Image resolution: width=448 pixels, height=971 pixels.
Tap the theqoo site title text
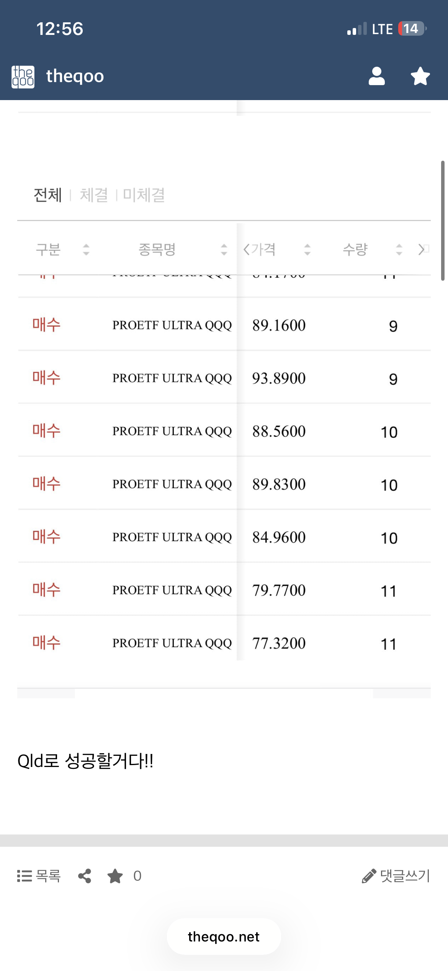pos(75,76)
